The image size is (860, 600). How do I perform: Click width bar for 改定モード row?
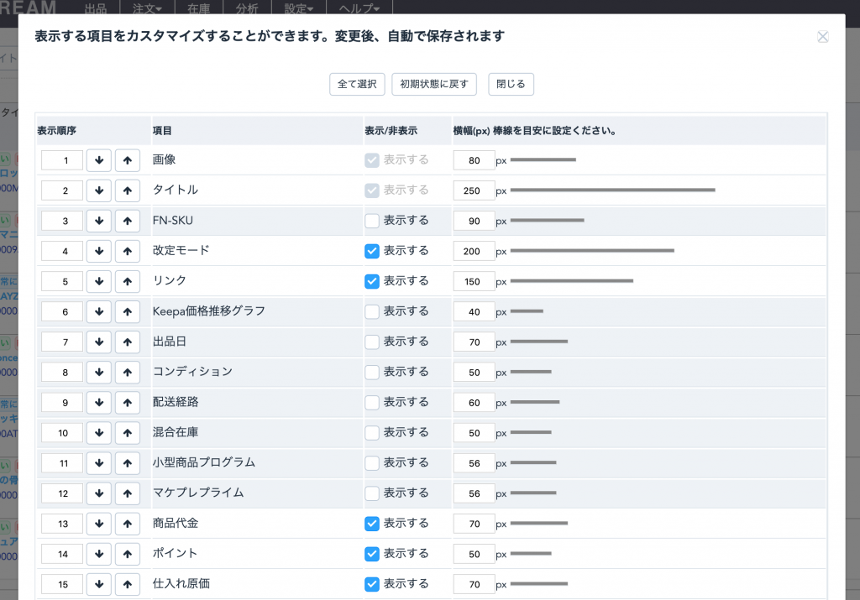pos(592,250)
